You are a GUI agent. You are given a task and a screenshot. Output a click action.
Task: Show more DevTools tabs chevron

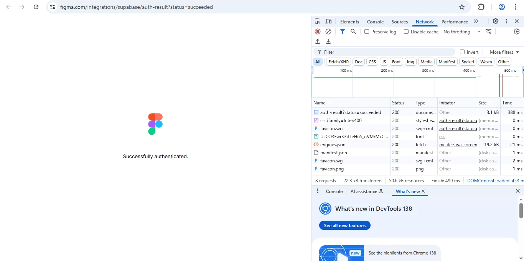point(476,21)
